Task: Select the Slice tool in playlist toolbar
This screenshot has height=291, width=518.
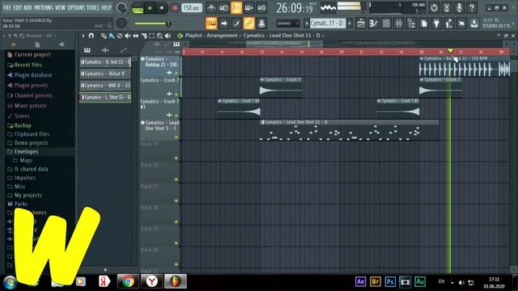Action: (x=144, y=36)
